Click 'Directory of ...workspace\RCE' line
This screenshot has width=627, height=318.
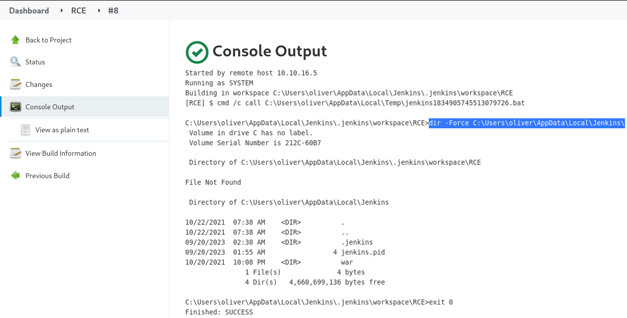click(x=335, y=163)
